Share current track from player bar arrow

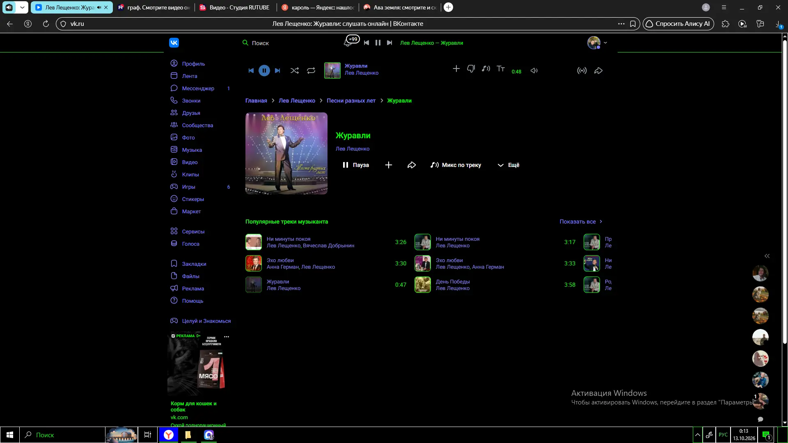tap(598, 71)
